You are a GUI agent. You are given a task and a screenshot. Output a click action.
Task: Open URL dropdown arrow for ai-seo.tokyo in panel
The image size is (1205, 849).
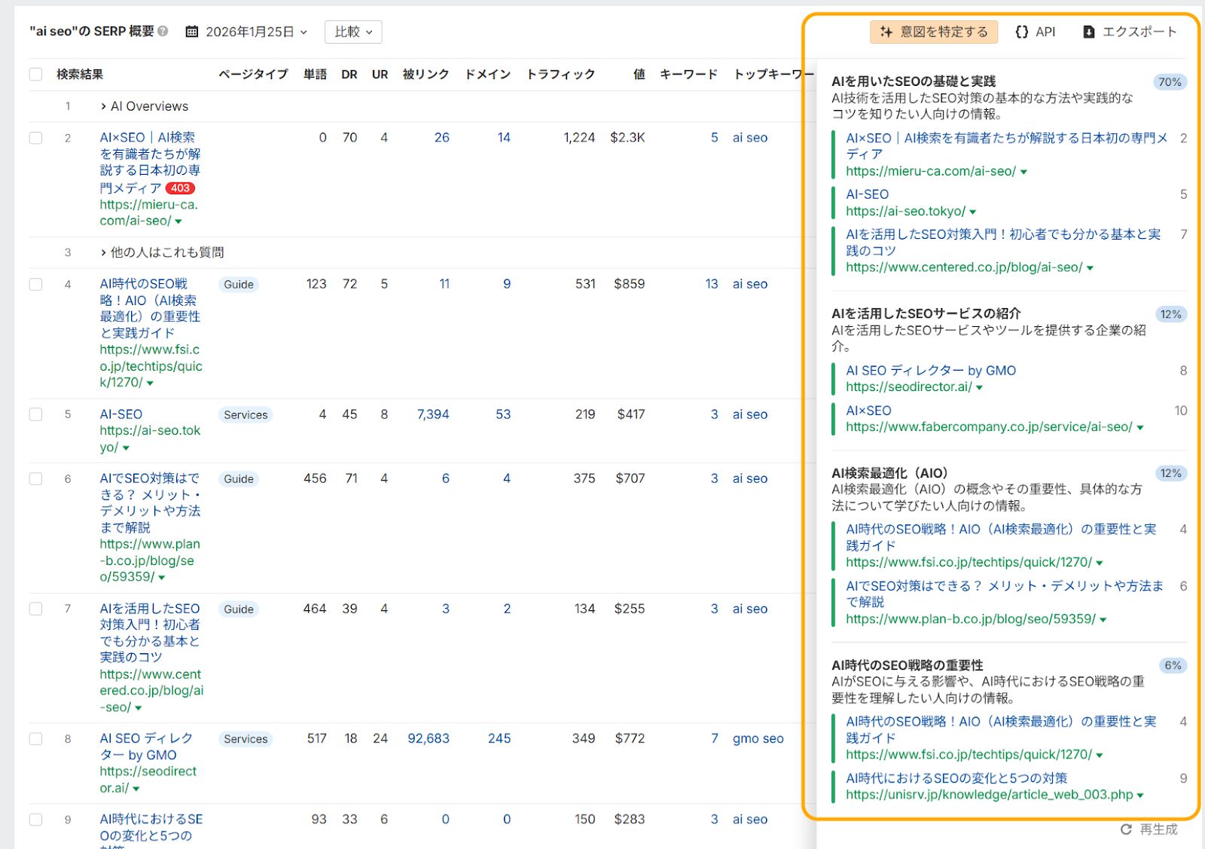(973, 212)
